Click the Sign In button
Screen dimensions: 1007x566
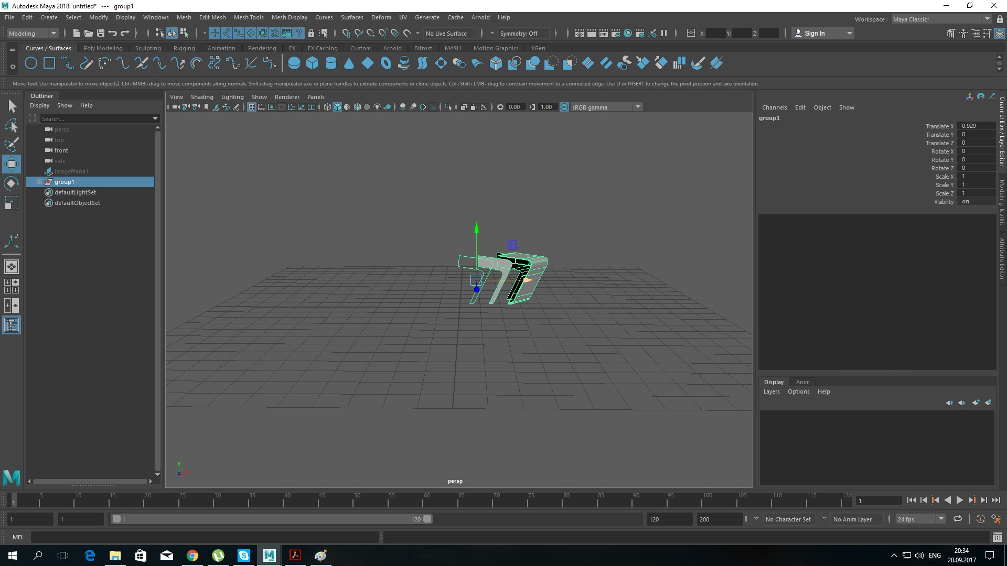click(815, 33)
